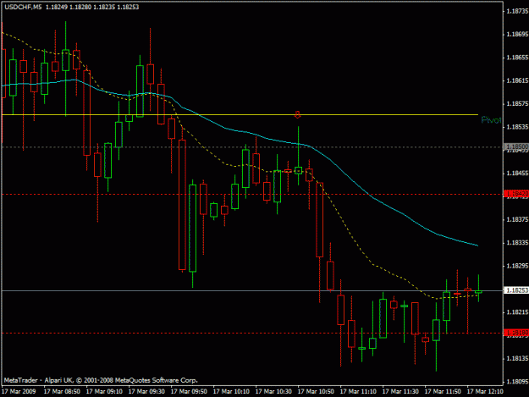This screenshot has height=397, width=529.
Task: Click the red arrow marker on the Pivot line
Action: click(x=297, y=114)
